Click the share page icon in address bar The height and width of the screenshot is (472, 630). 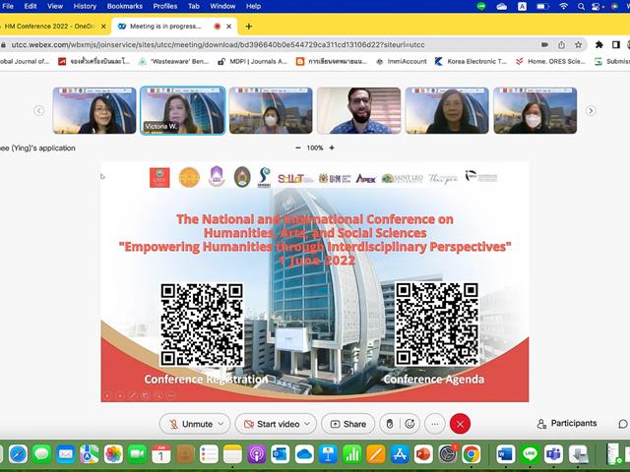pyautogui.click(x=562, y=44)
